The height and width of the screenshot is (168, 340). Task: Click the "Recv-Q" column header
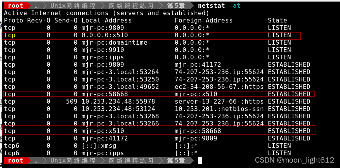coord(38,21)
